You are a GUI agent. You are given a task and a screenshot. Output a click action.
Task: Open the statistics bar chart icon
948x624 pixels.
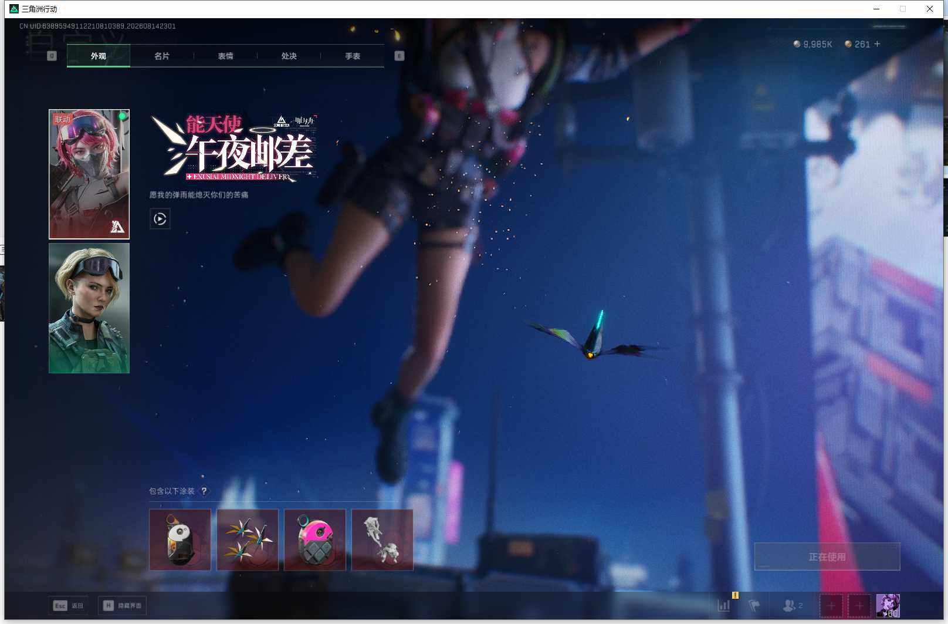pos(724,605)
